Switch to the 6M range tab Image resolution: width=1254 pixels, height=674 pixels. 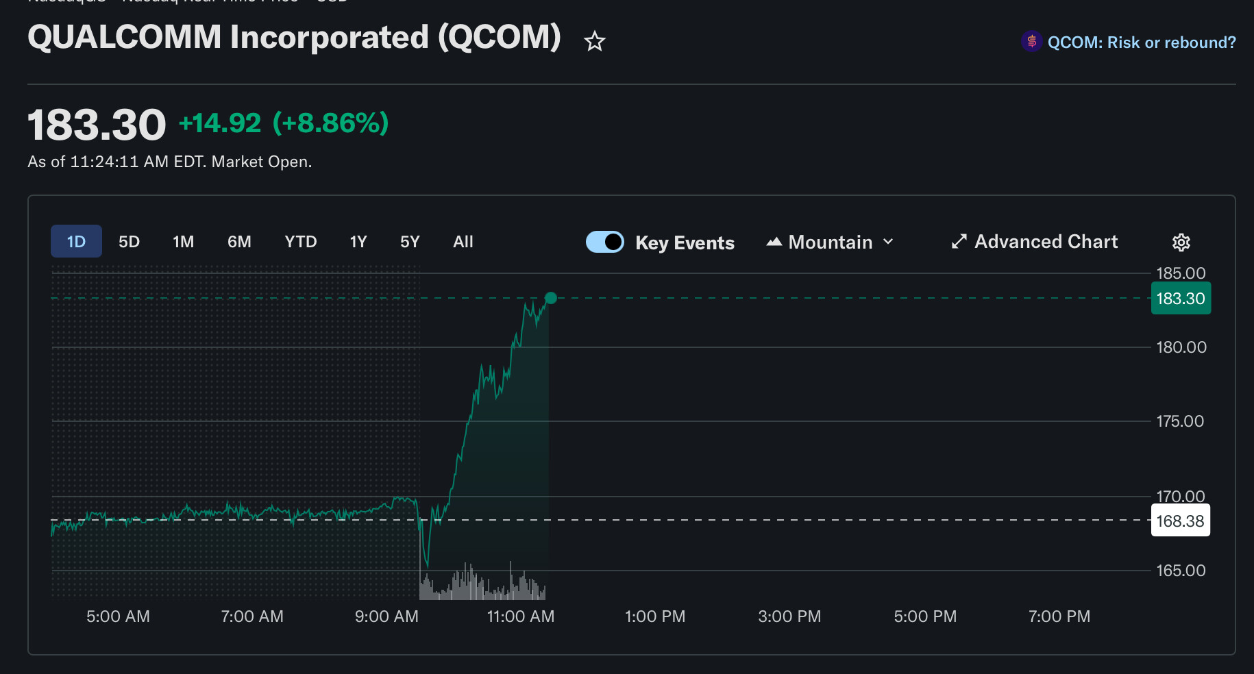[x=239, y=241]
